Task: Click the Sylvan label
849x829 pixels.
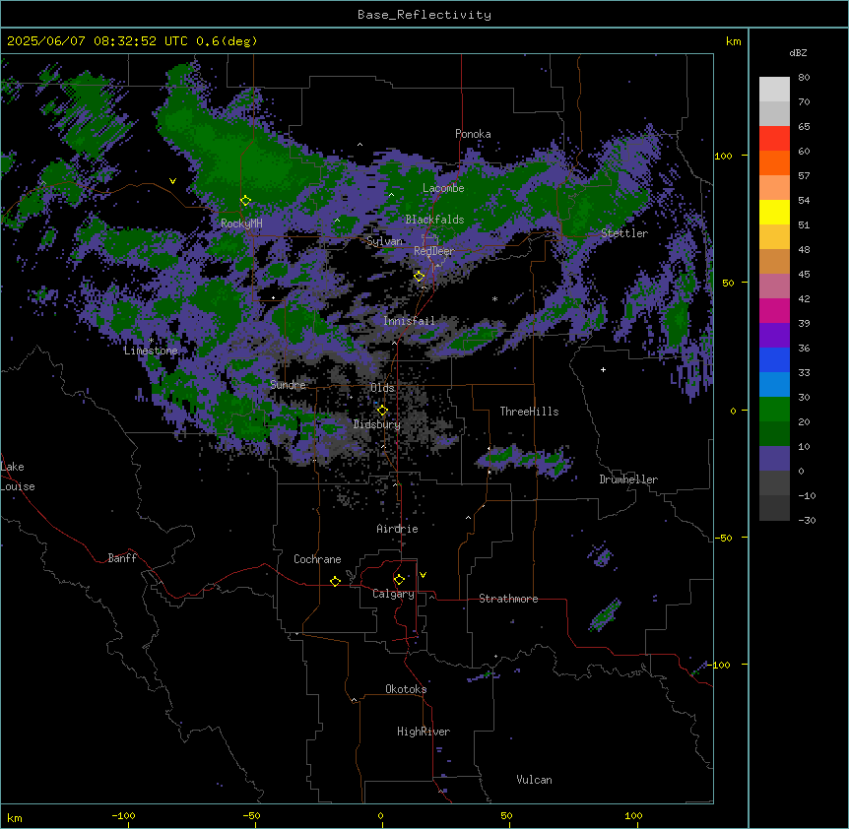Action: click(384, 241)
